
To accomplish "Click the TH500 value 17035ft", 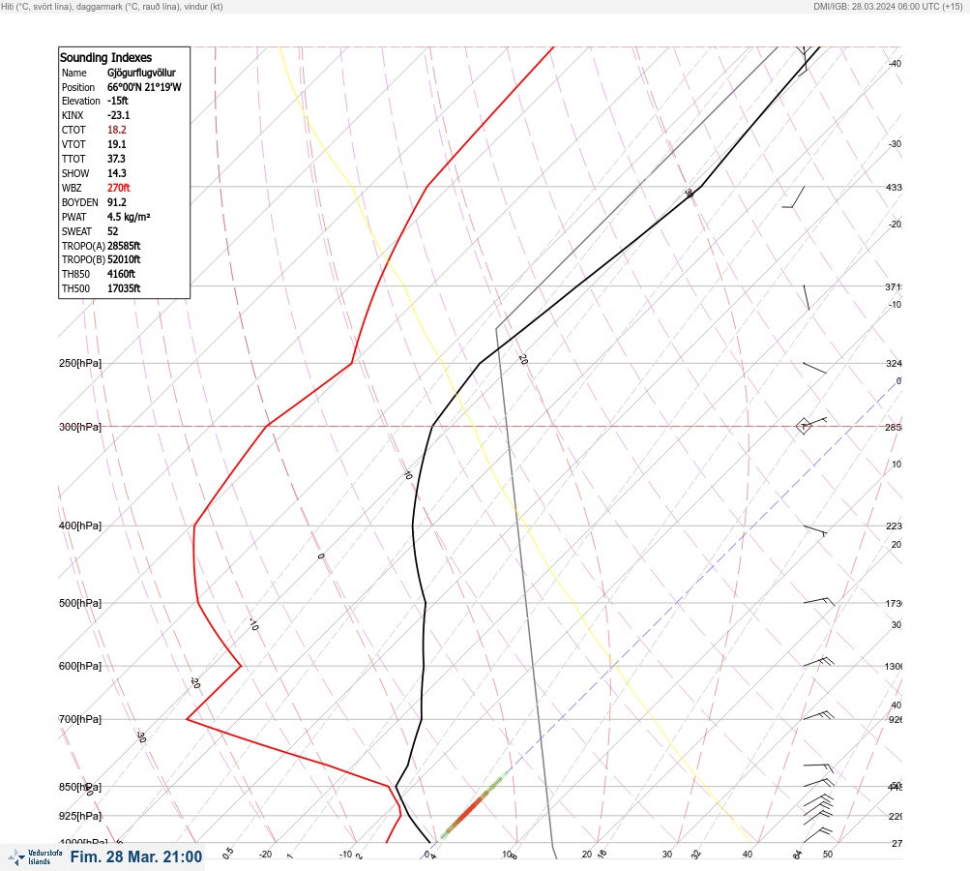I will point(124,288).
